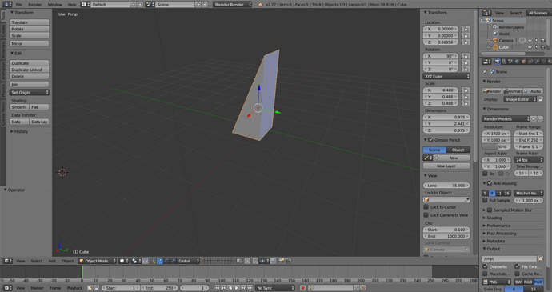Open the Add menu in viewport header
The width and height of the screenshot is (552, 292).
pyautogui.click(x=52, y=261)
